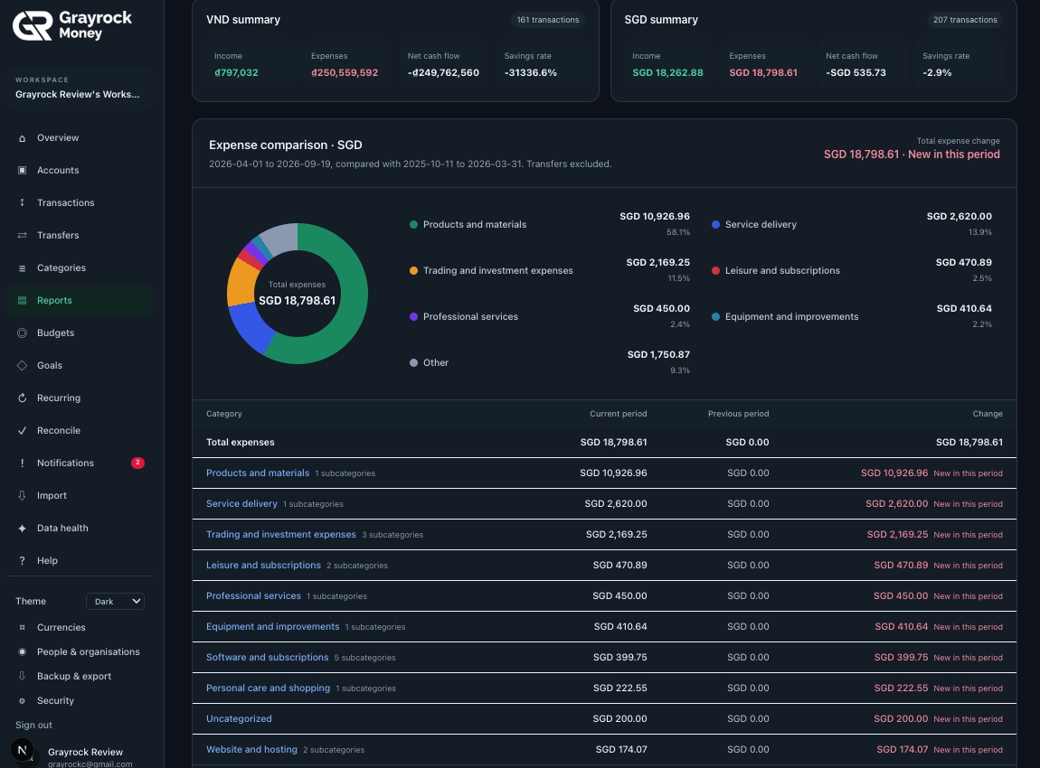Click the Recurring refresh icon

(22, 398)
